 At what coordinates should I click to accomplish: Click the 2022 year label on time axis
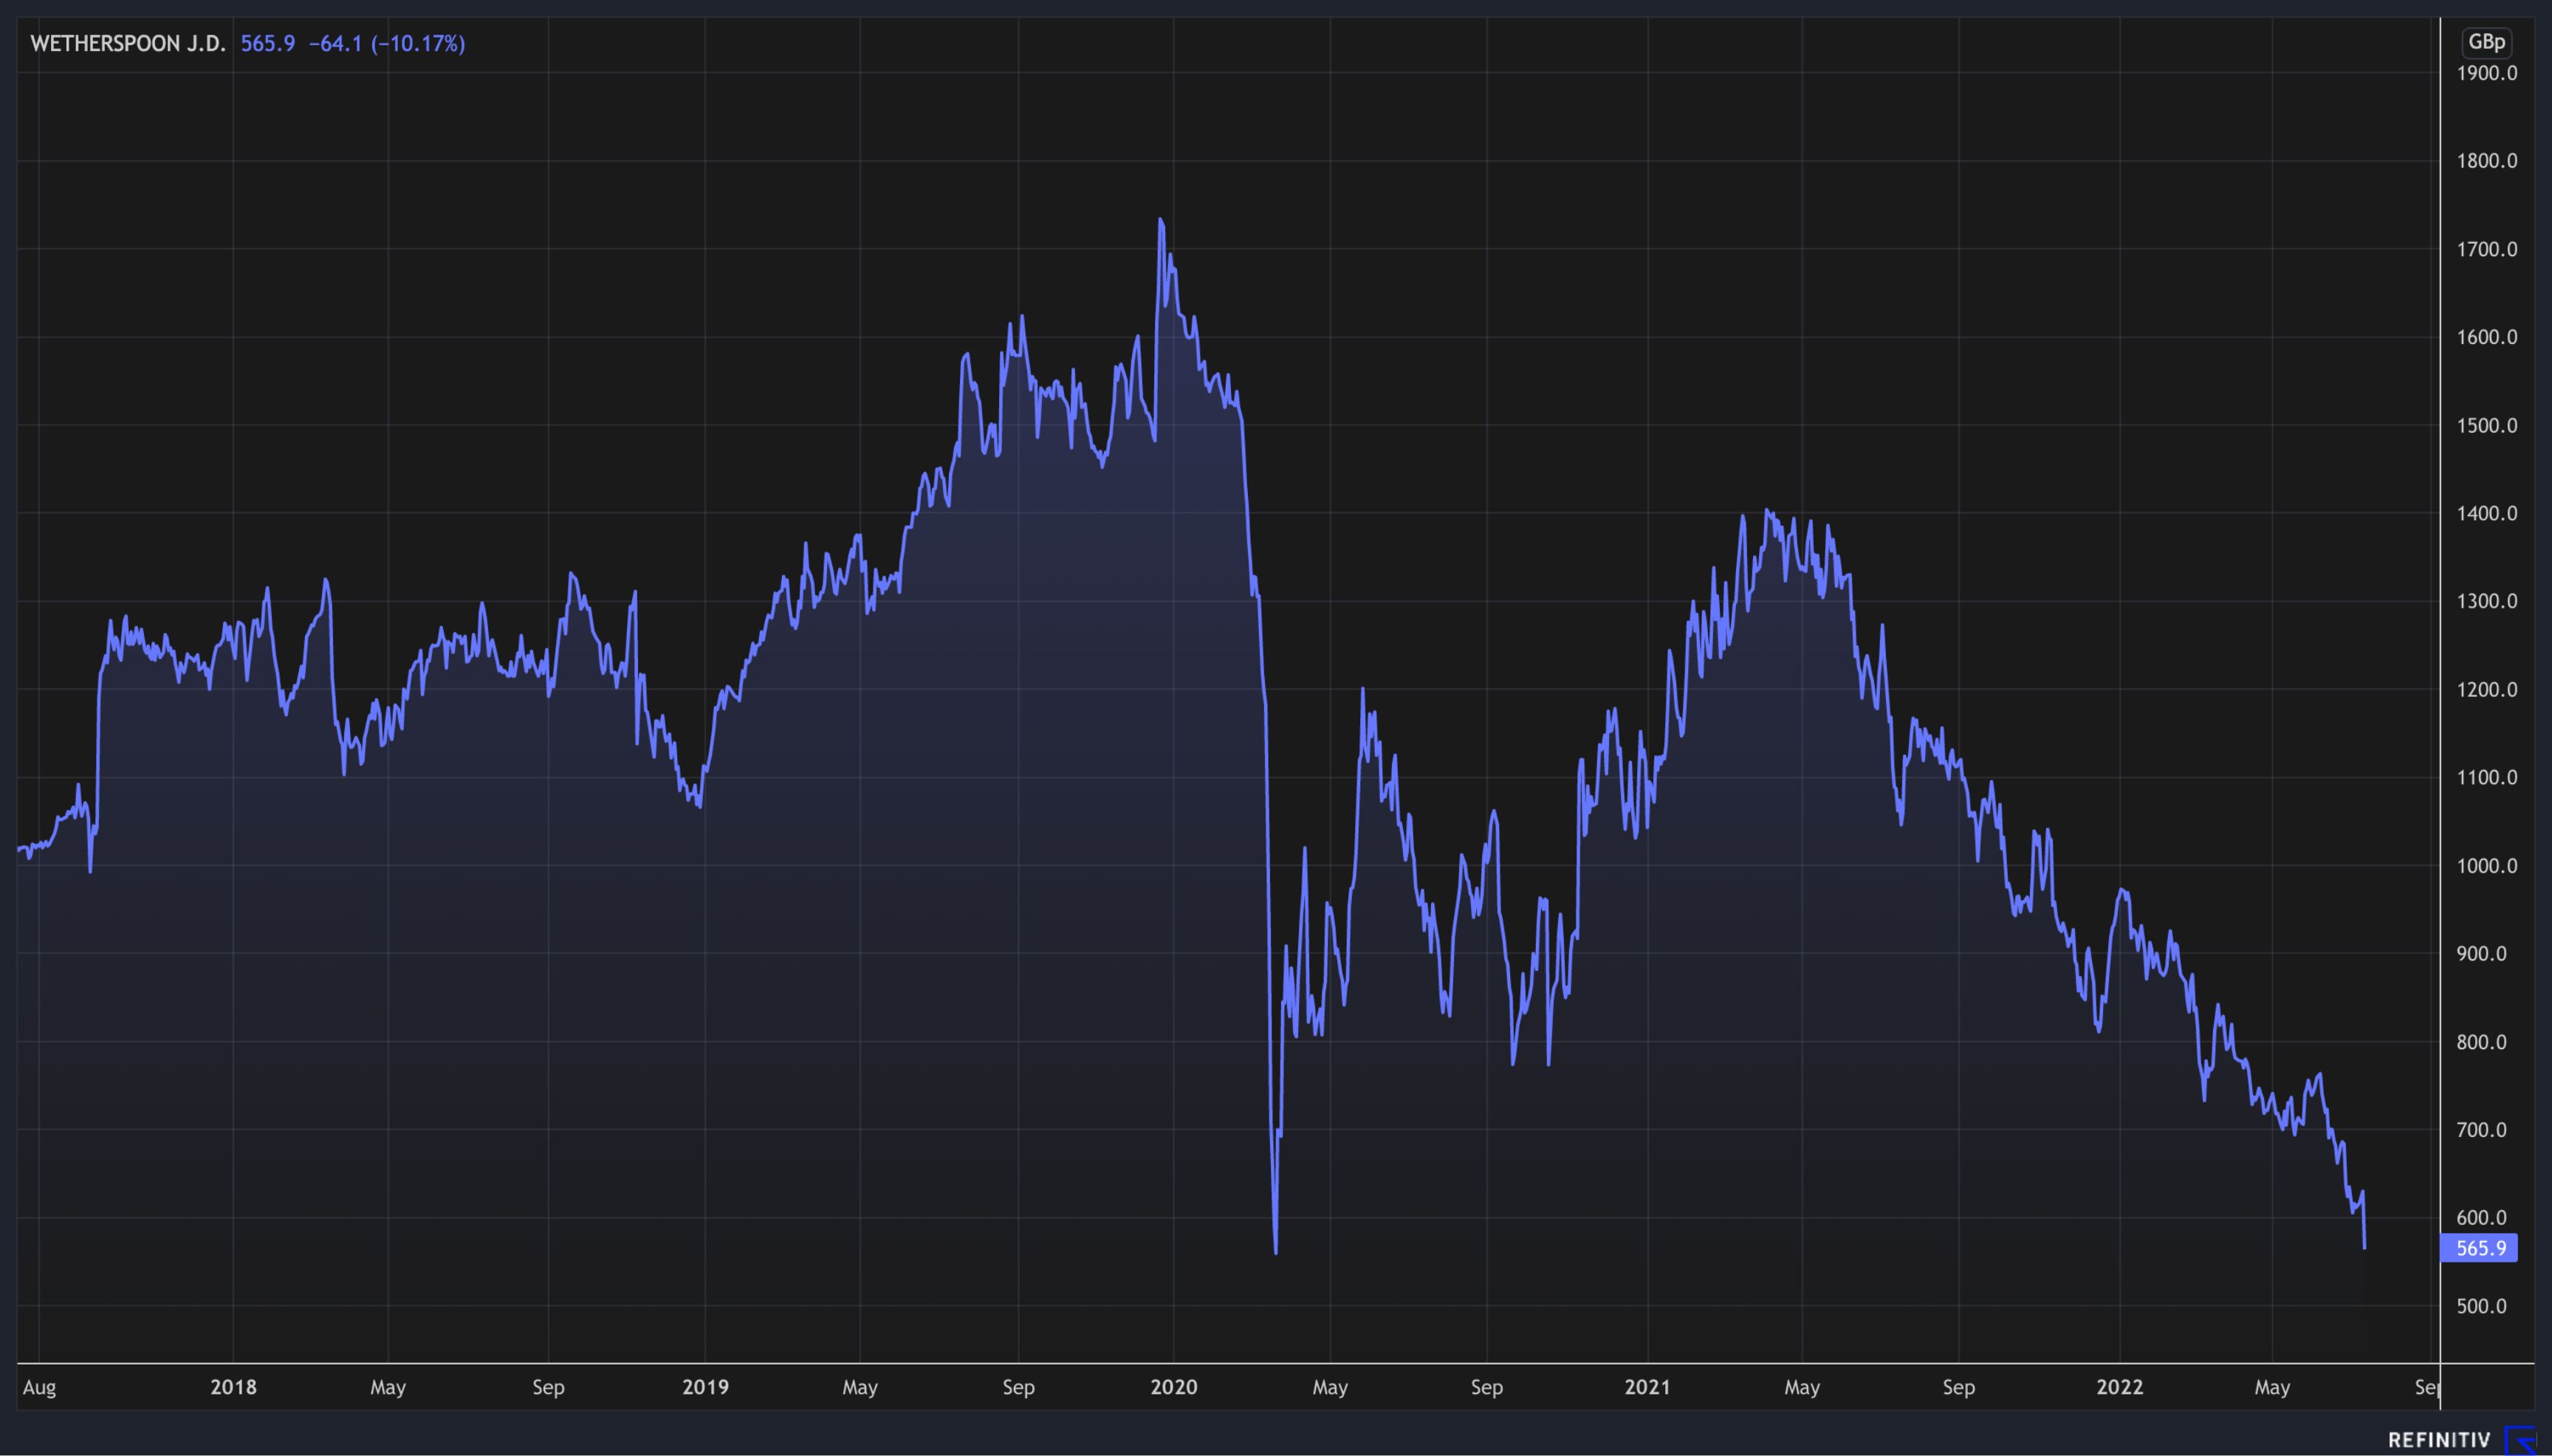(2119, 1387)
